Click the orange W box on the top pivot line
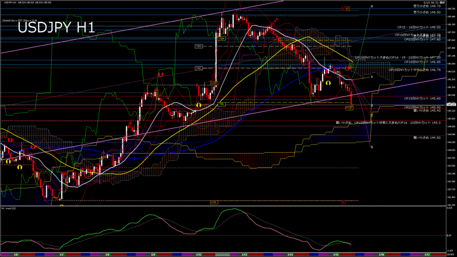 347,9
